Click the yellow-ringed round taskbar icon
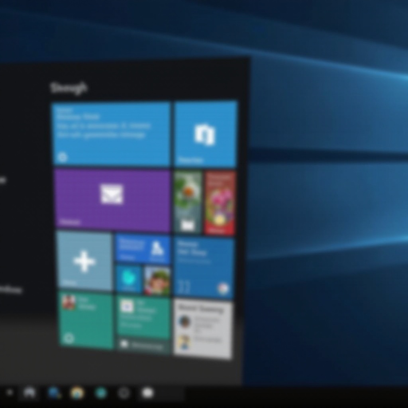The height and width of the screenshot is (408, 408). click(x=77, y=393)
